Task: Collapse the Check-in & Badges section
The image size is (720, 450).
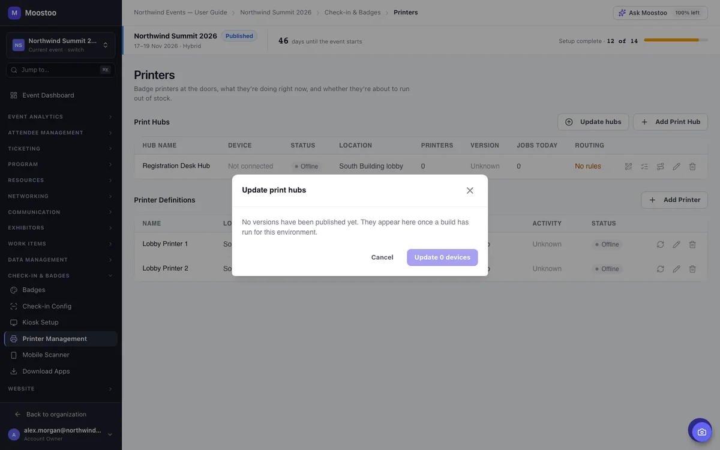Action: coord(61,275)
